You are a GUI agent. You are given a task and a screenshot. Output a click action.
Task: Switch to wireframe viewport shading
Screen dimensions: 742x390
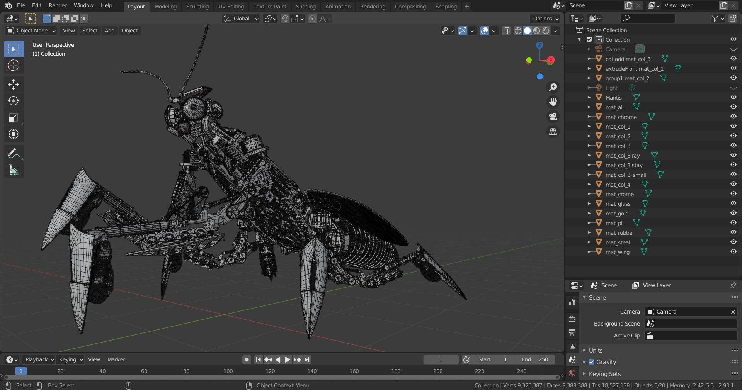pos(518,31)
